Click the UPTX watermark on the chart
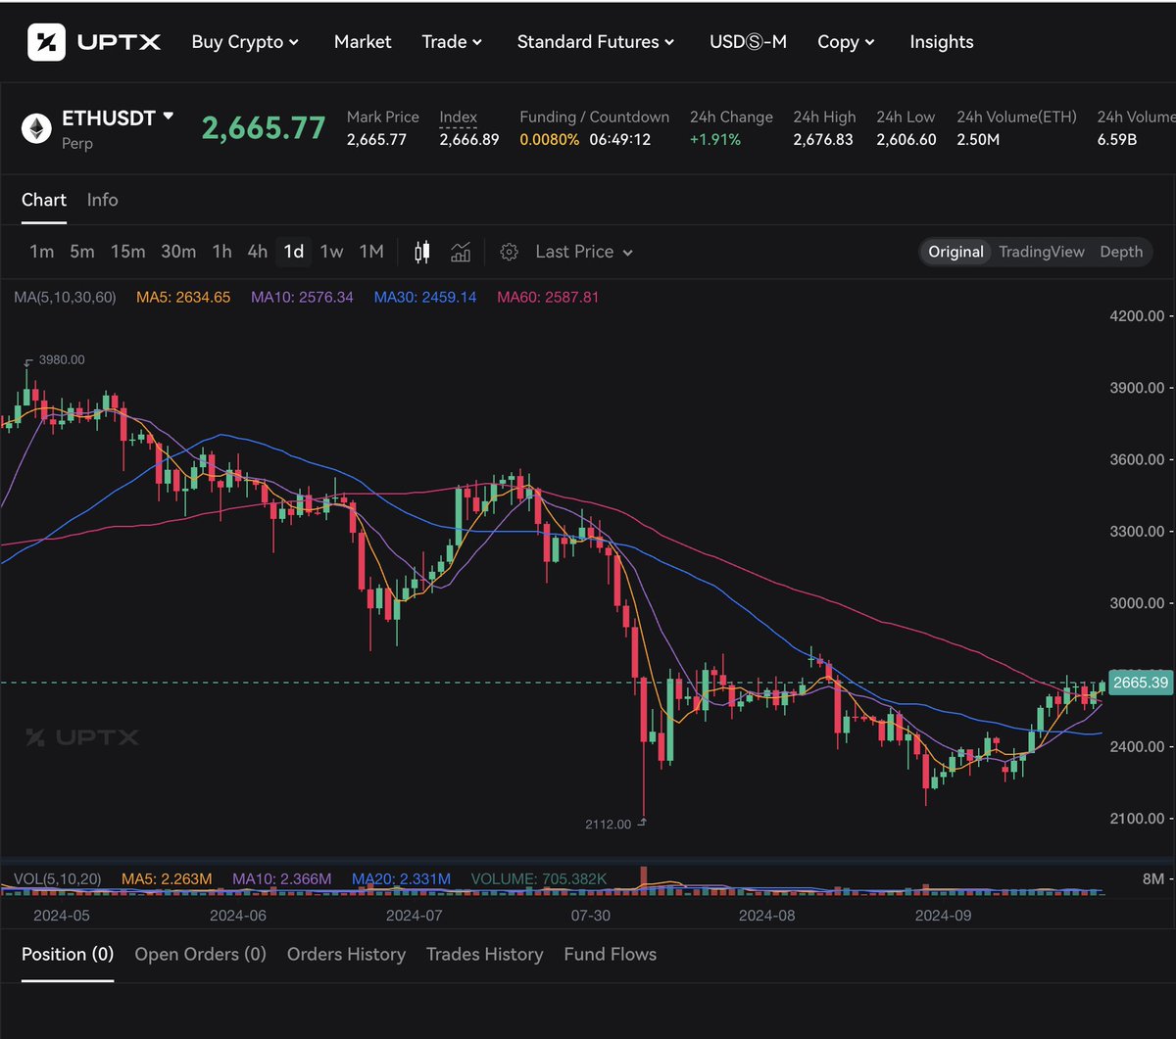The image size is (1176, 1039). (x=82, y=738)
